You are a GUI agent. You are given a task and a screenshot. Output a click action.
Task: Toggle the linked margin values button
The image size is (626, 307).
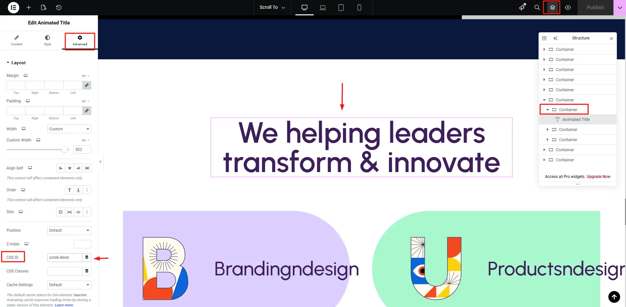pyautogui.click(x=87, y=85)
